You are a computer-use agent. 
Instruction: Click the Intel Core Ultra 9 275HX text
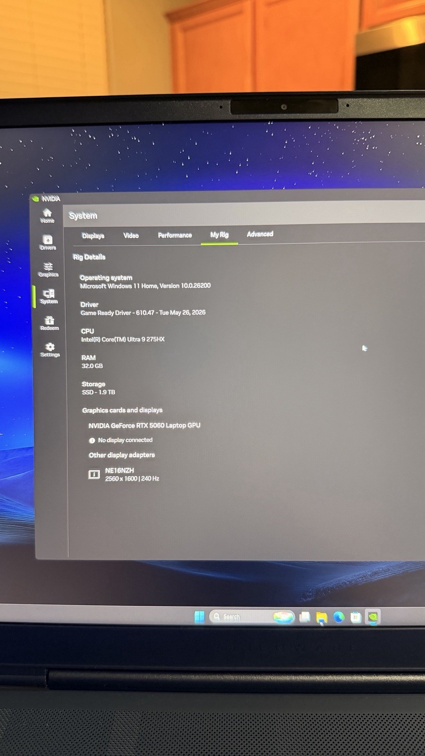(123, 339)
